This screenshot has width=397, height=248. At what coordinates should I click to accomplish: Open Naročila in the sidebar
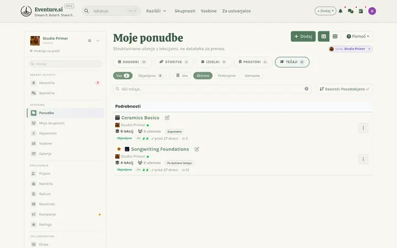pos(65,184)
